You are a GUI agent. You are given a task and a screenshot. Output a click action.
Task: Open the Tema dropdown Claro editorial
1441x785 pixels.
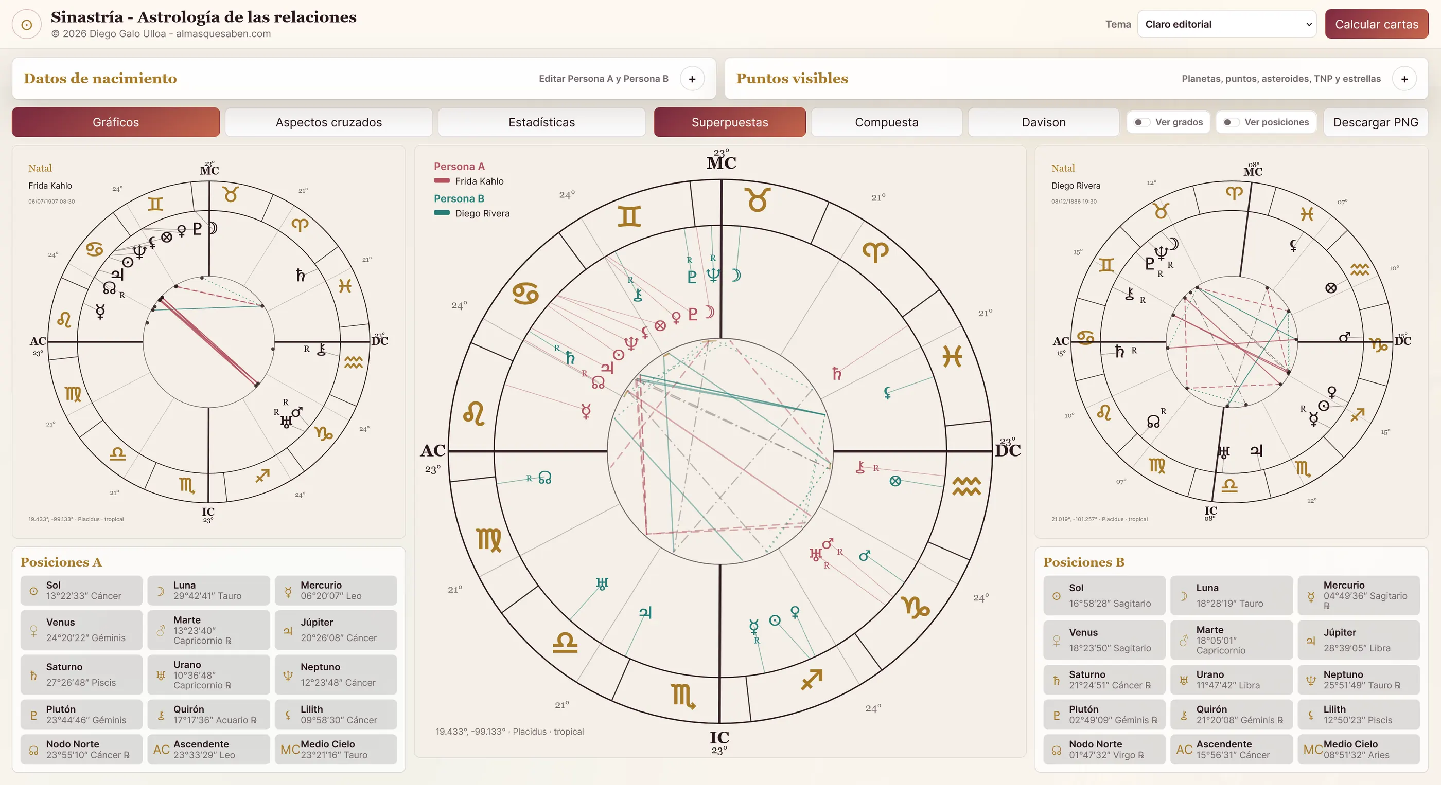1226,24
